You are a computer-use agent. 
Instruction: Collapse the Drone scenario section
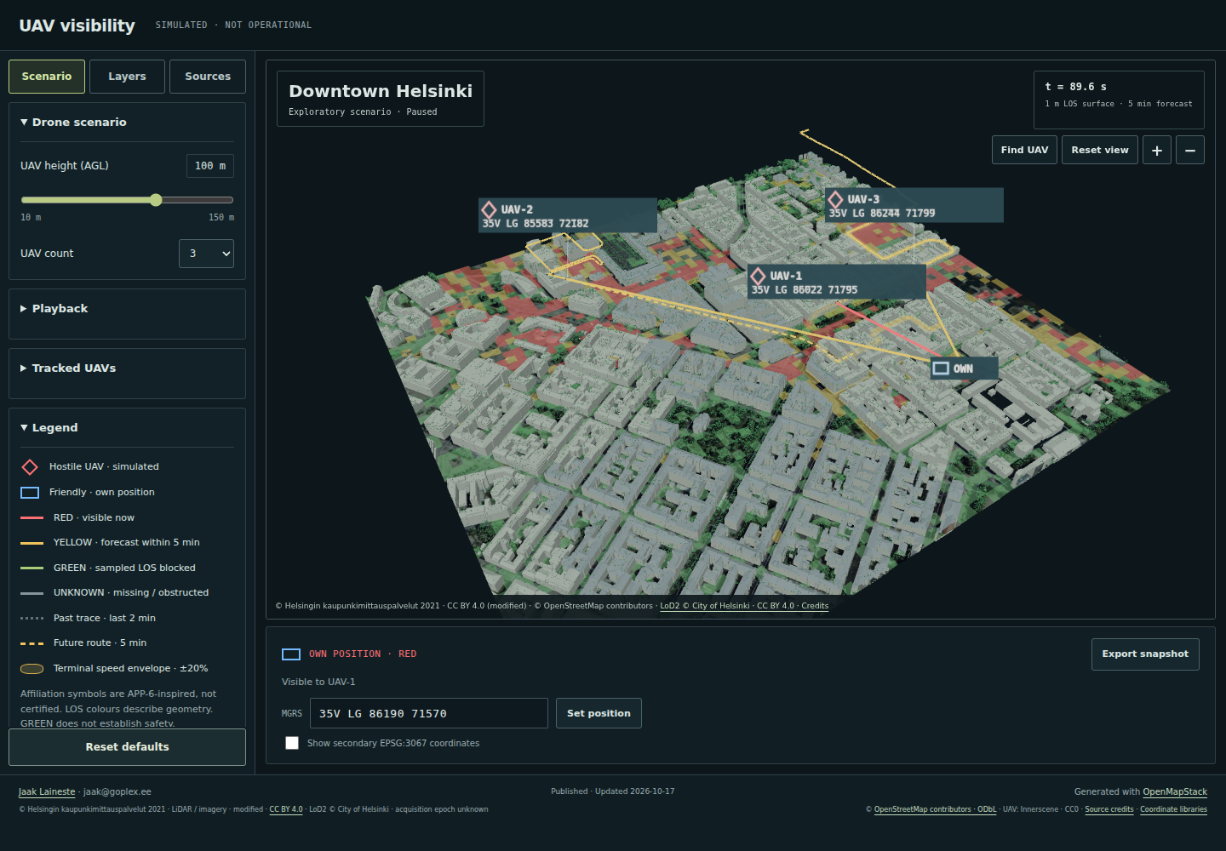tap(127, 123)
